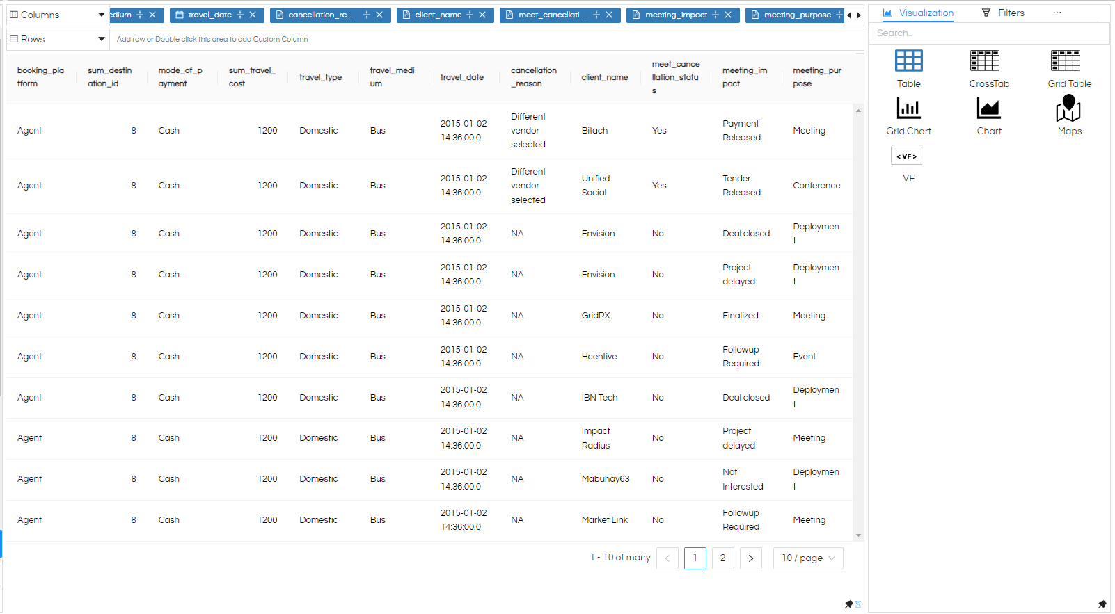Screen dimensions: 1115x614
Task: Switch to the Filters tab
Action: pos(1003,13)
